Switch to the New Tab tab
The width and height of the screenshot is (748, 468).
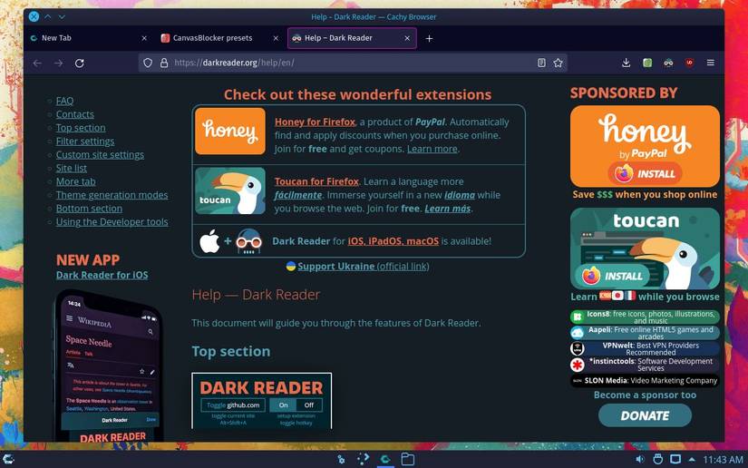point(89,38)
